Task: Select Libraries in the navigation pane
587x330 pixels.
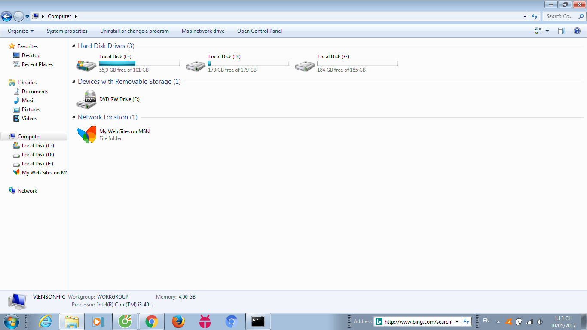Action: 27,82
